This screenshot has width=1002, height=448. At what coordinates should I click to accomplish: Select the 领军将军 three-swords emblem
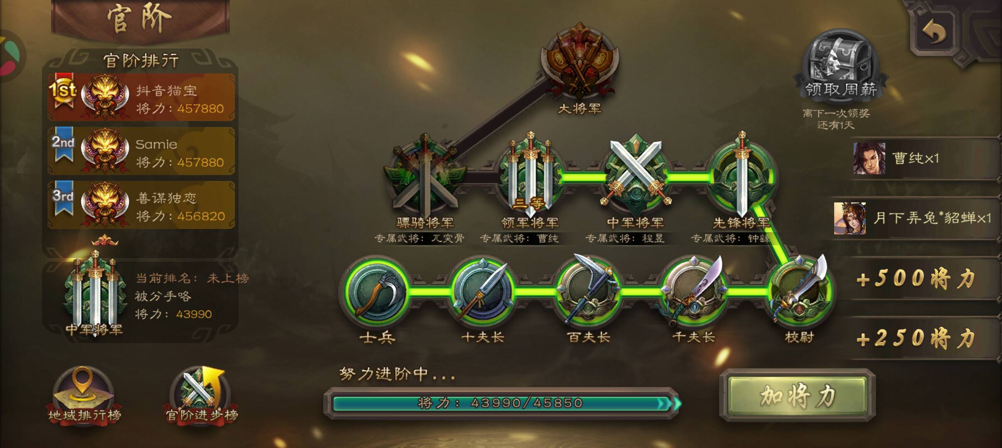[530, 174]
